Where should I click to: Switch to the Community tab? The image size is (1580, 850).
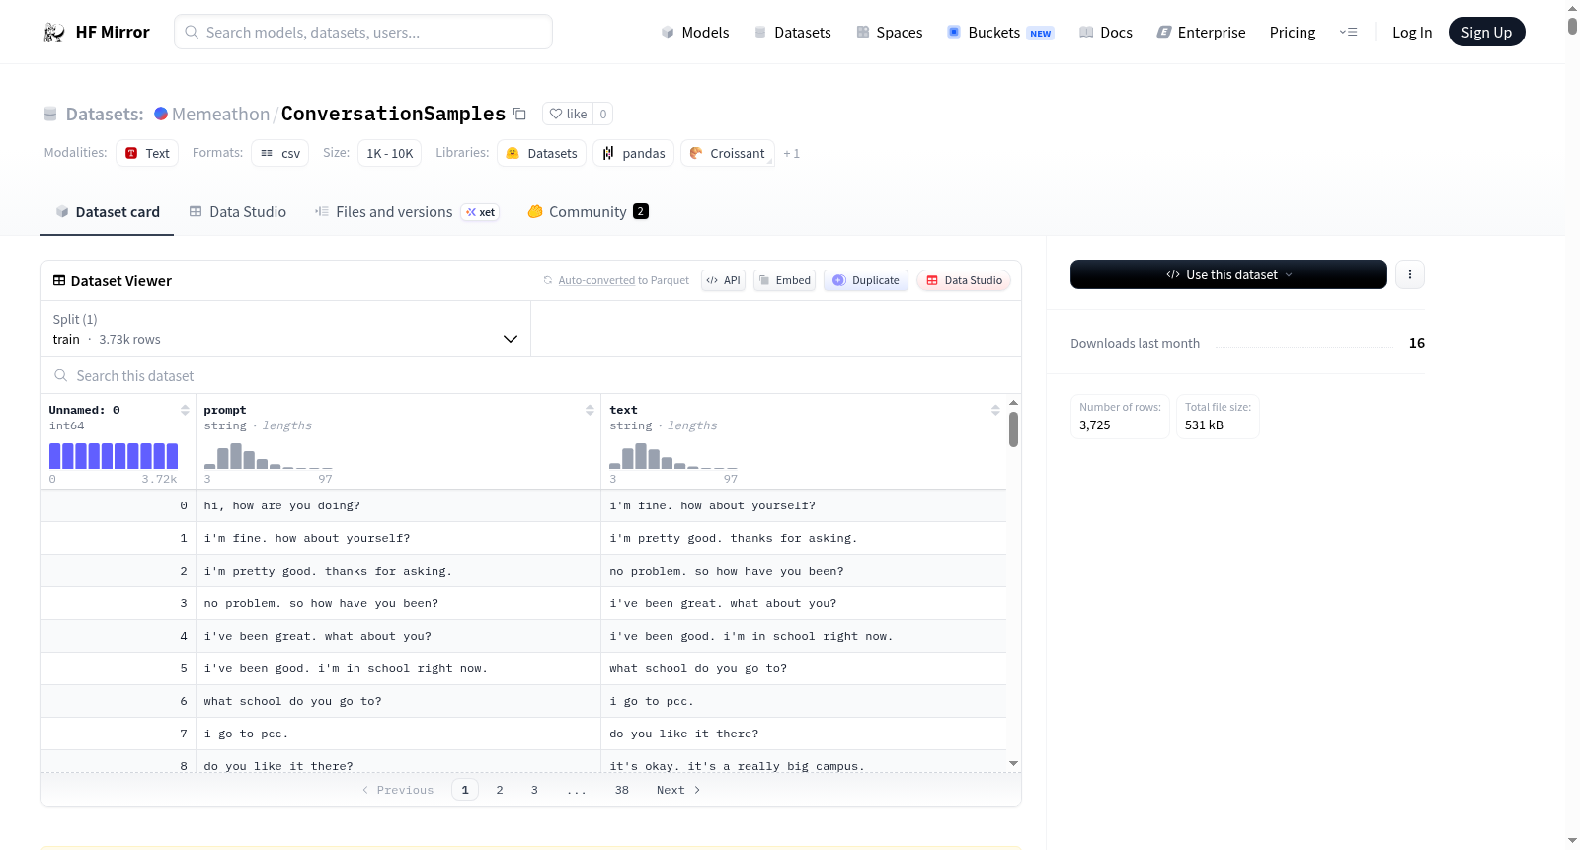pos(588,212)
